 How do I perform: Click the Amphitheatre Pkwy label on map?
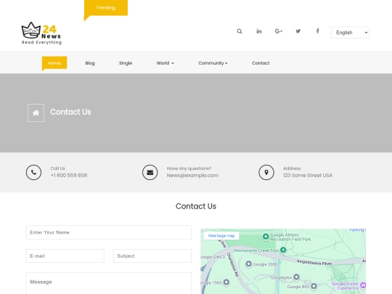pyautogui.click(x=314, y=263)
